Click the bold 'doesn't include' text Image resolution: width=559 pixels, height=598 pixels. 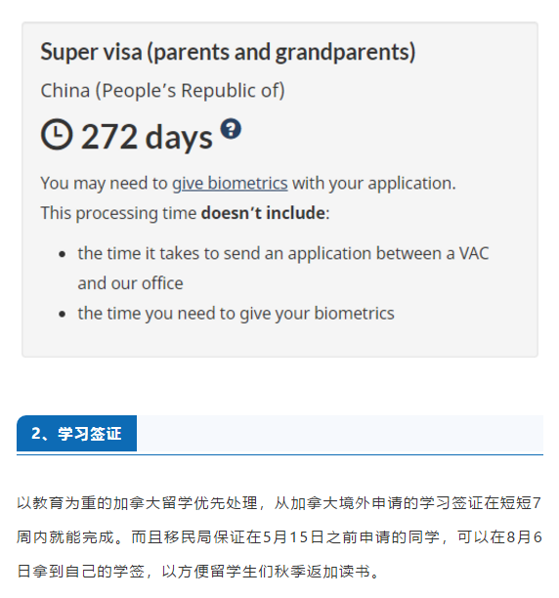263,213
